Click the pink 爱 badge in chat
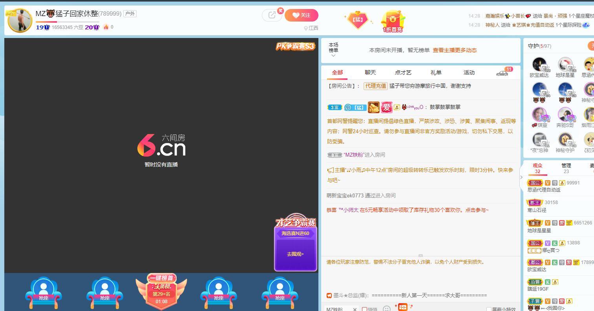This screenshot has width=594, height=311. click(x=387, y=107)
